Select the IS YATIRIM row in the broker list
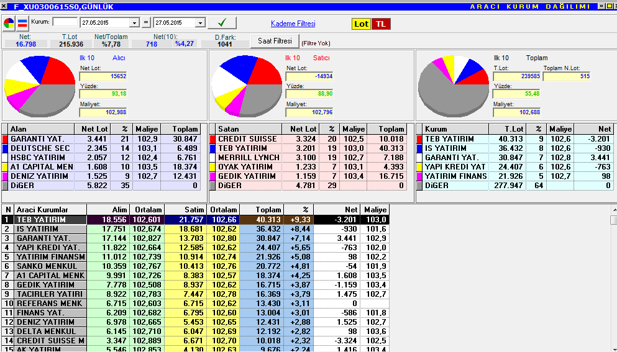617x352 pixels. [x=195, y=229]
